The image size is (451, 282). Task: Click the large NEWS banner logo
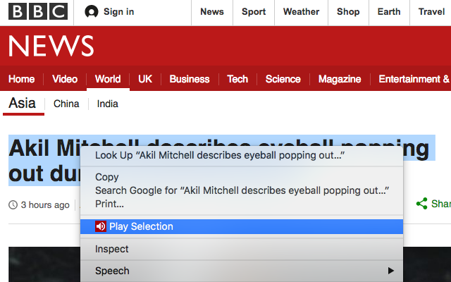click(51, 46)
